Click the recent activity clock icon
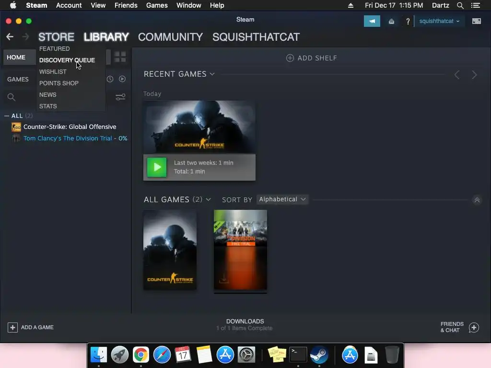Screen dimensions: 491x368 click(110, 79)
